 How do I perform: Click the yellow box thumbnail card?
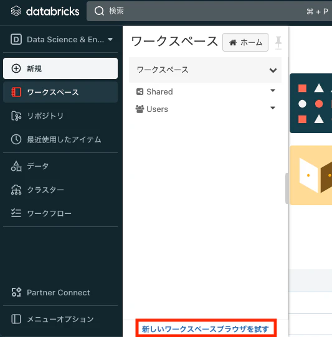click(311, 175)
